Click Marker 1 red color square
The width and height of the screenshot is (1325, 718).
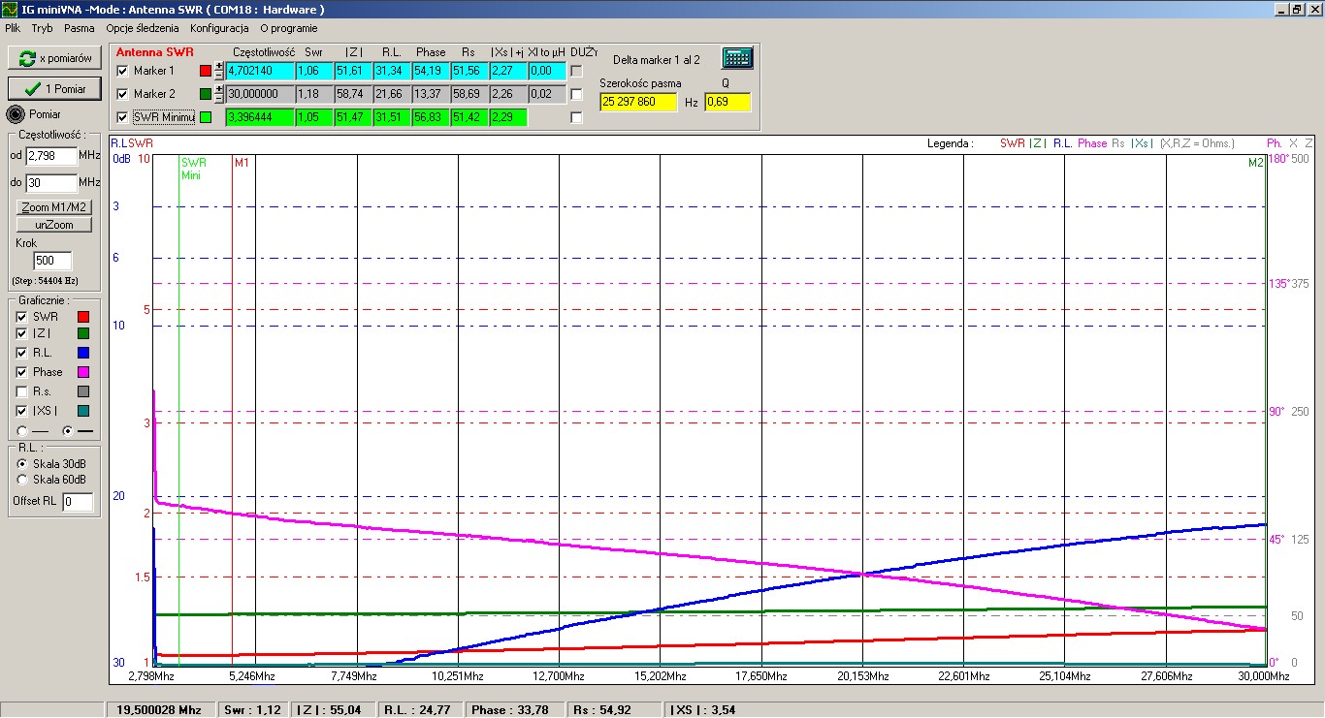205,71
